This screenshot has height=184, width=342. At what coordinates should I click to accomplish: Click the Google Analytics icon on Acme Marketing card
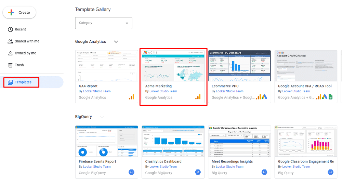198,97
